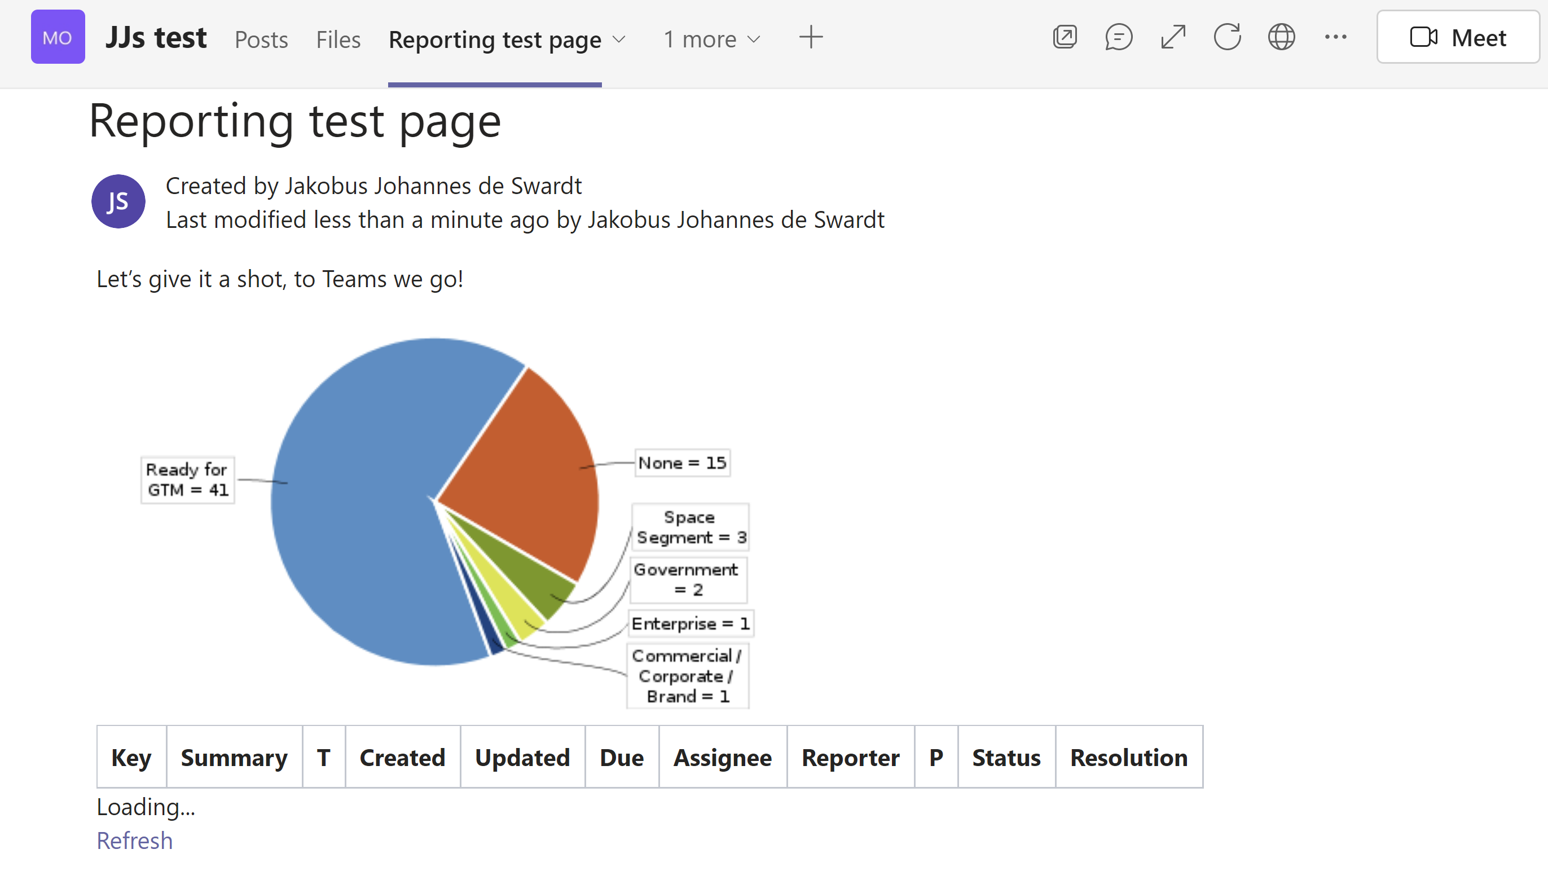1548x880 pixels.
Task: Click the Status column header
Action: click(1006, 757)
